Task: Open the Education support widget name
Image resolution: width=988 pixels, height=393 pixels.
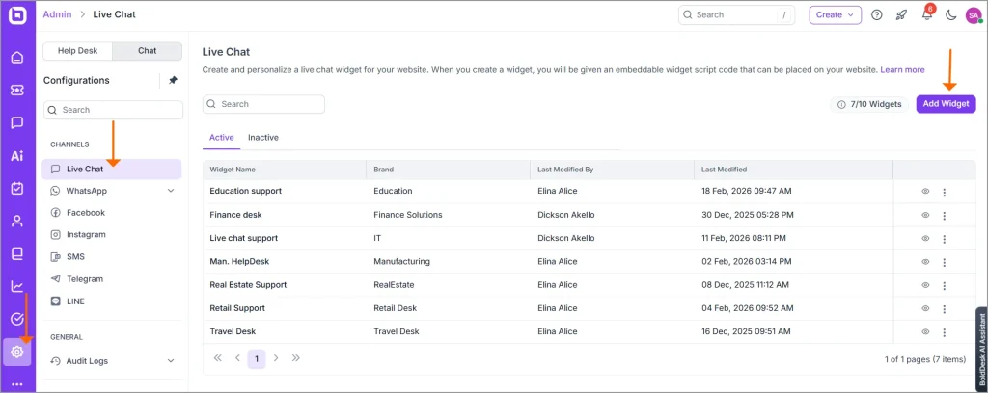Action: (x=246, y=191)
